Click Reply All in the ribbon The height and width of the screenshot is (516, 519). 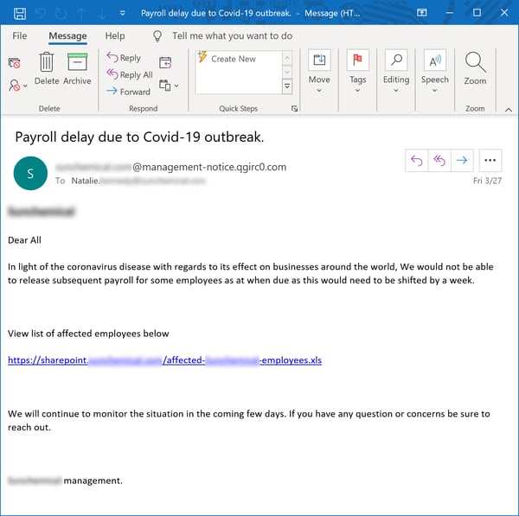[129, 75]
